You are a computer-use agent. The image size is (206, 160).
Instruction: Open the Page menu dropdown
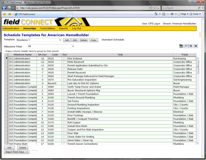pos(183,14)
